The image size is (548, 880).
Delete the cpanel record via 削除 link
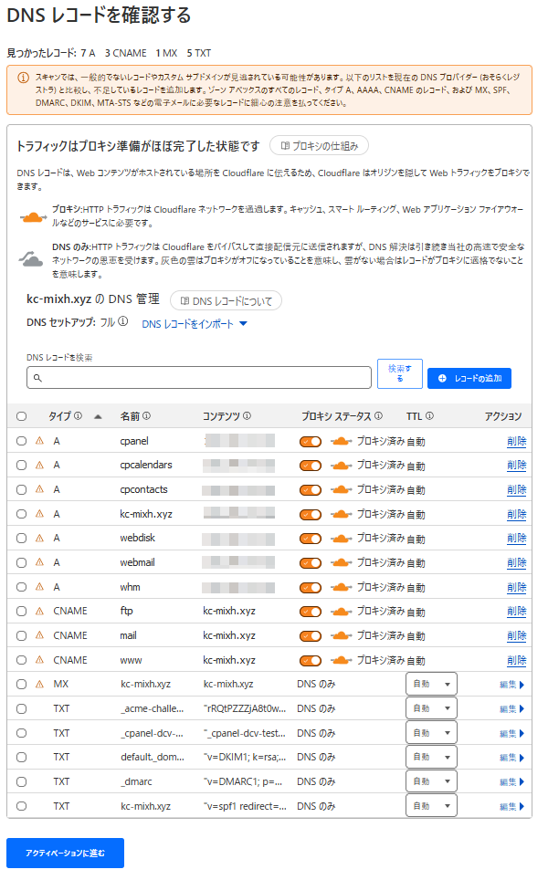[x=517, y=441]
